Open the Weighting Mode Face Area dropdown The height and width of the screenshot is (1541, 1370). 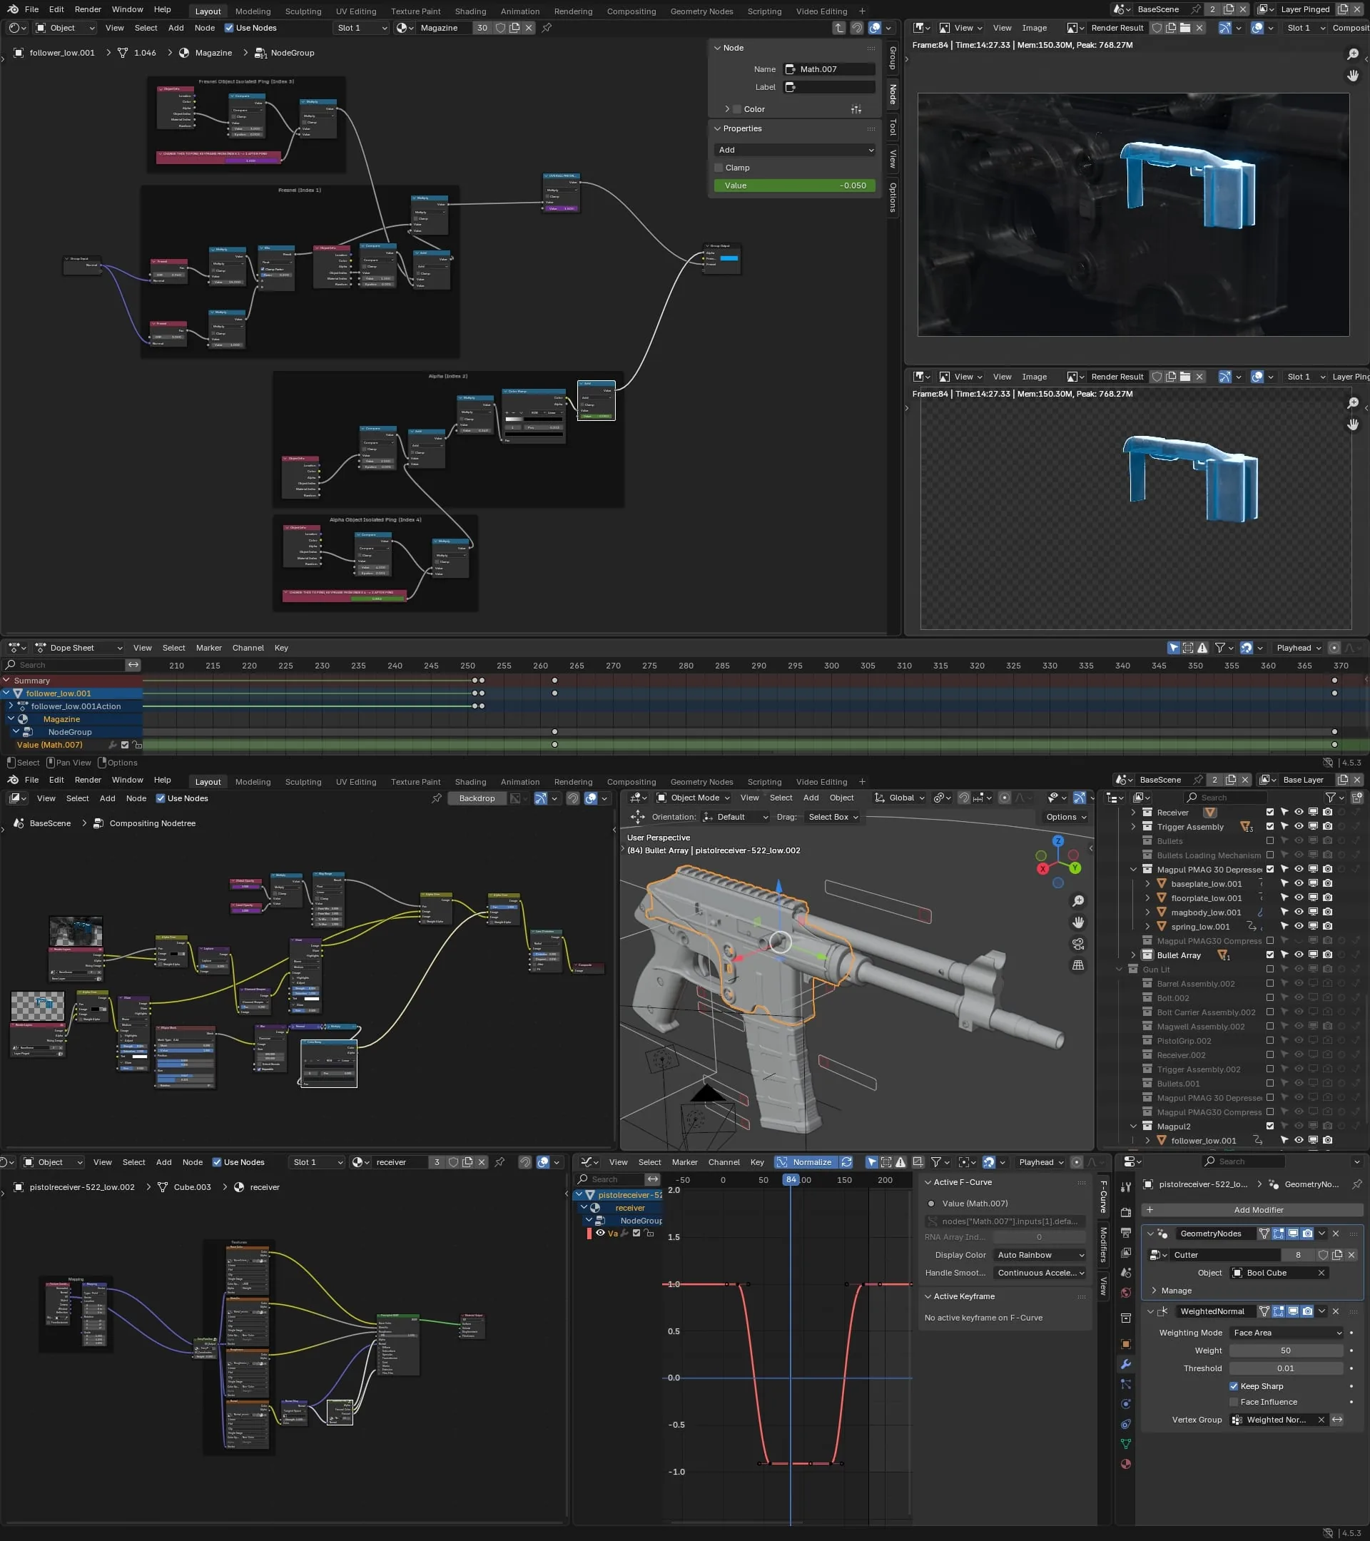[x=1287, y=1332]
